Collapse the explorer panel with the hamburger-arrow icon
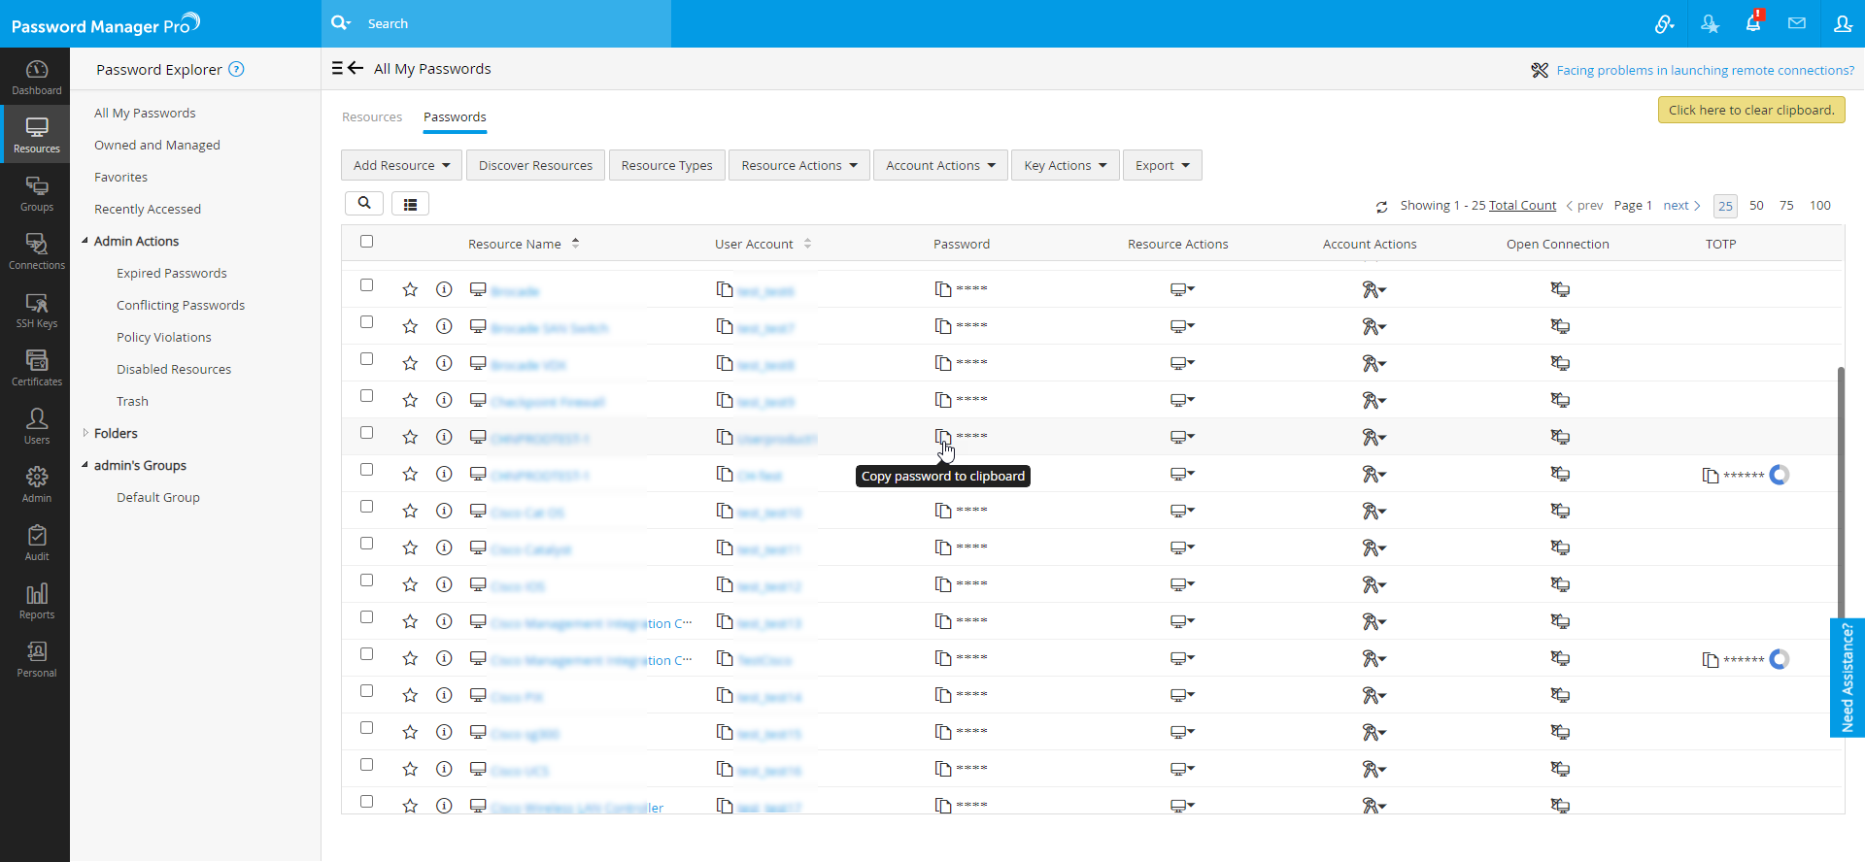This screenshot has width=1865, height=862. [348, 68]
